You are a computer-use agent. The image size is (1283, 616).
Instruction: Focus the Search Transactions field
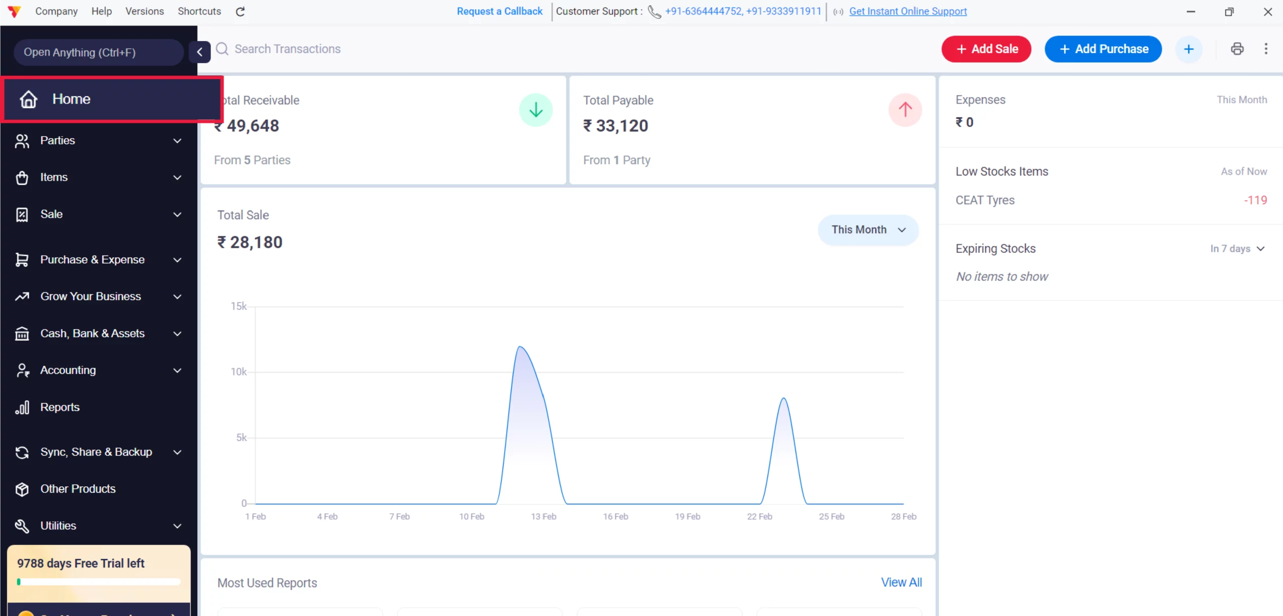coord(288,49)
